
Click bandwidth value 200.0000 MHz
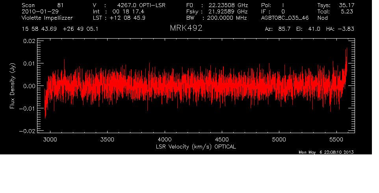point(227,18)
